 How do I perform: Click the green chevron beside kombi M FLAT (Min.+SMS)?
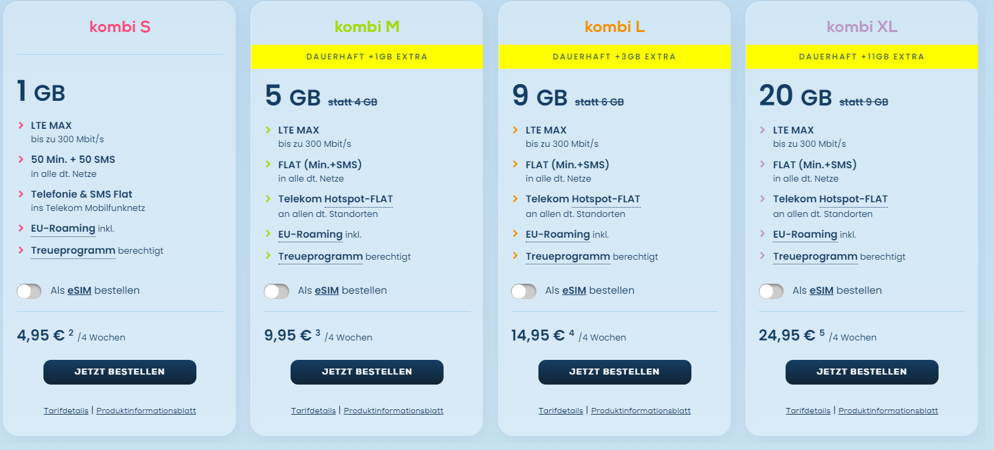click(269, 164)
